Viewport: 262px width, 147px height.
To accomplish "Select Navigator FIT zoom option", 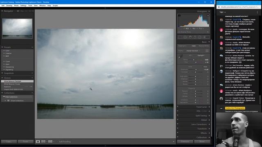I will coord(18,11).
